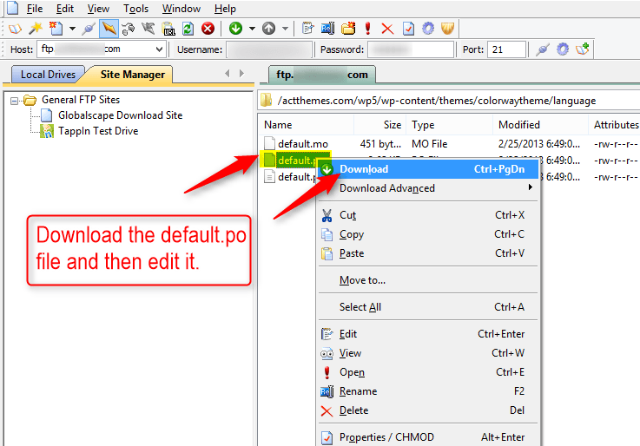Sort by Type column header

coord(449,125)
